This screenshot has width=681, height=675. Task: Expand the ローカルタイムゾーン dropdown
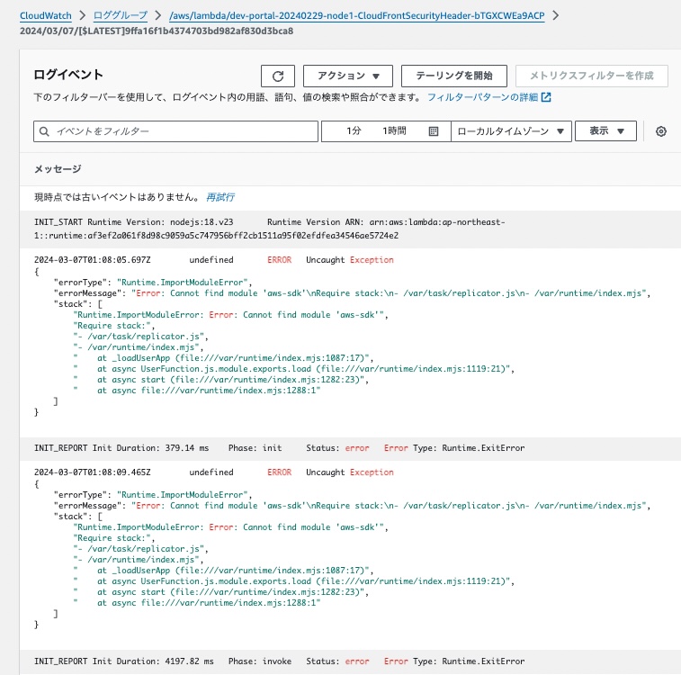pyautogui.click(x=511, y=131)
